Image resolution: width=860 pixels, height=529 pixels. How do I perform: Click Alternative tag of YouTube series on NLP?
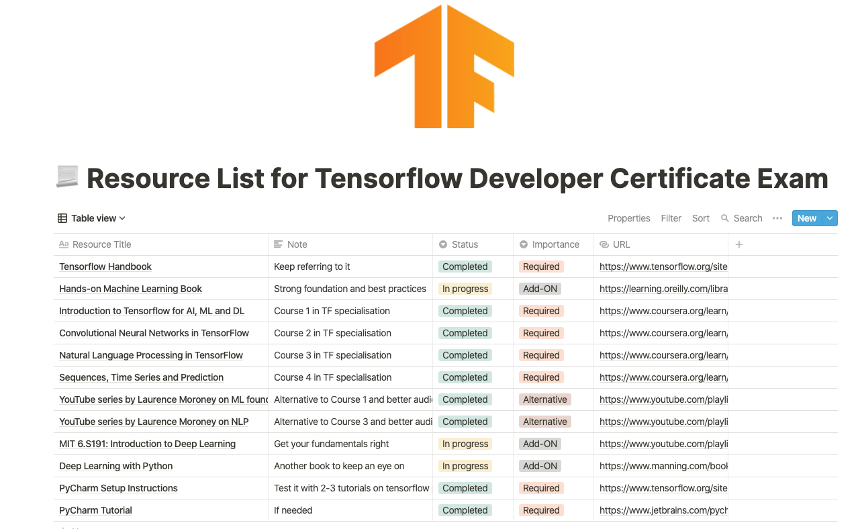(x=545, y=422)
